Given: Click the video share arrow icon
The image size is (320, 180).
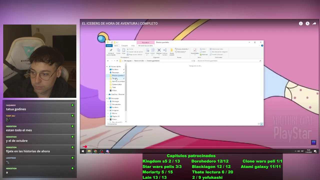Looking at the screenshot, I should tap(314, 23).
